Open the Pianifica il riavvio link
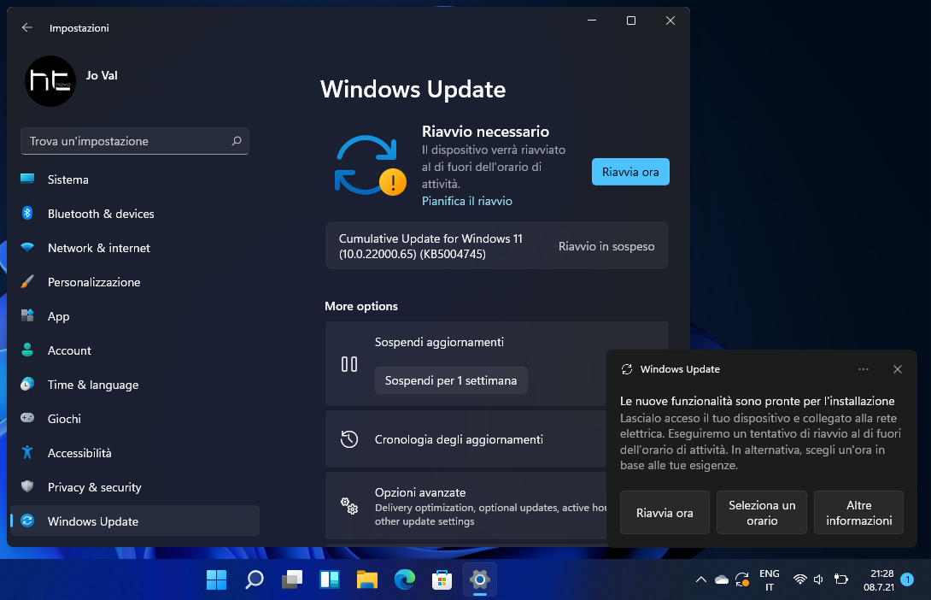The image size is (931, 600). coord(466,201)
